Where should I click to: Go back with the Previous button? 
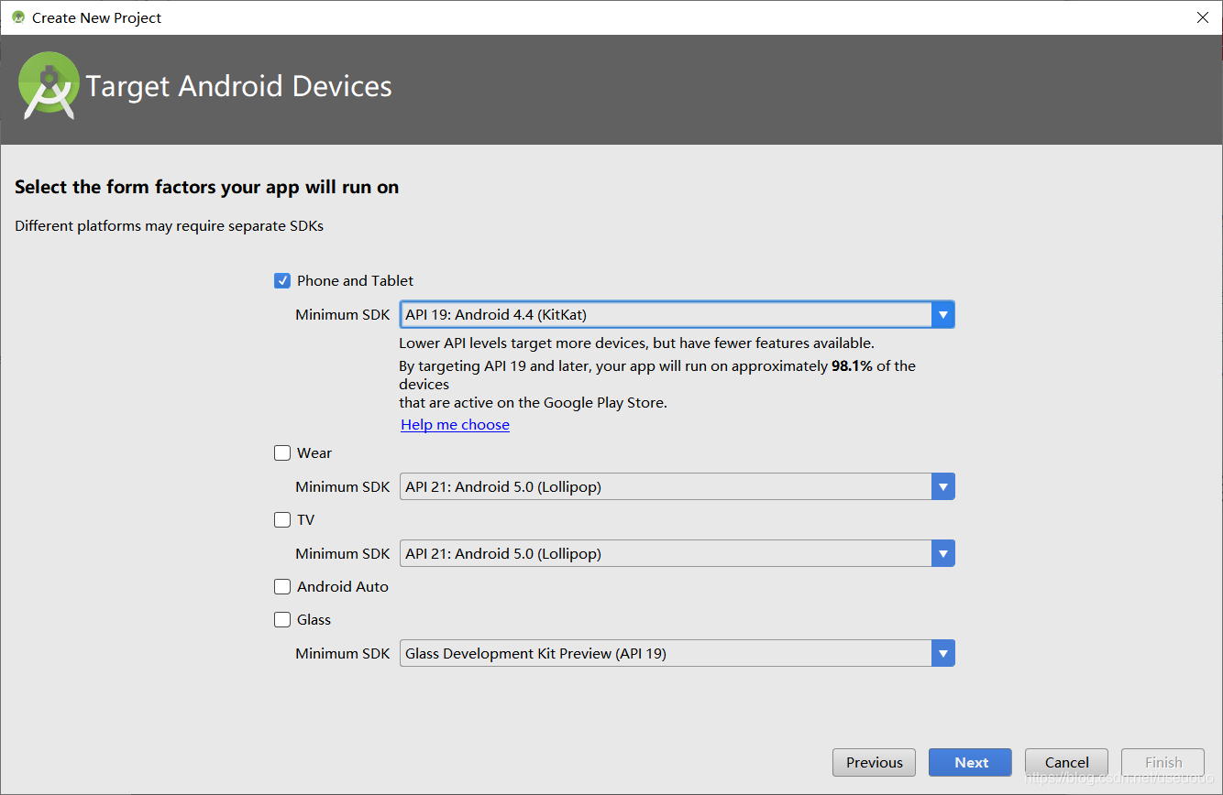[874, 763]
